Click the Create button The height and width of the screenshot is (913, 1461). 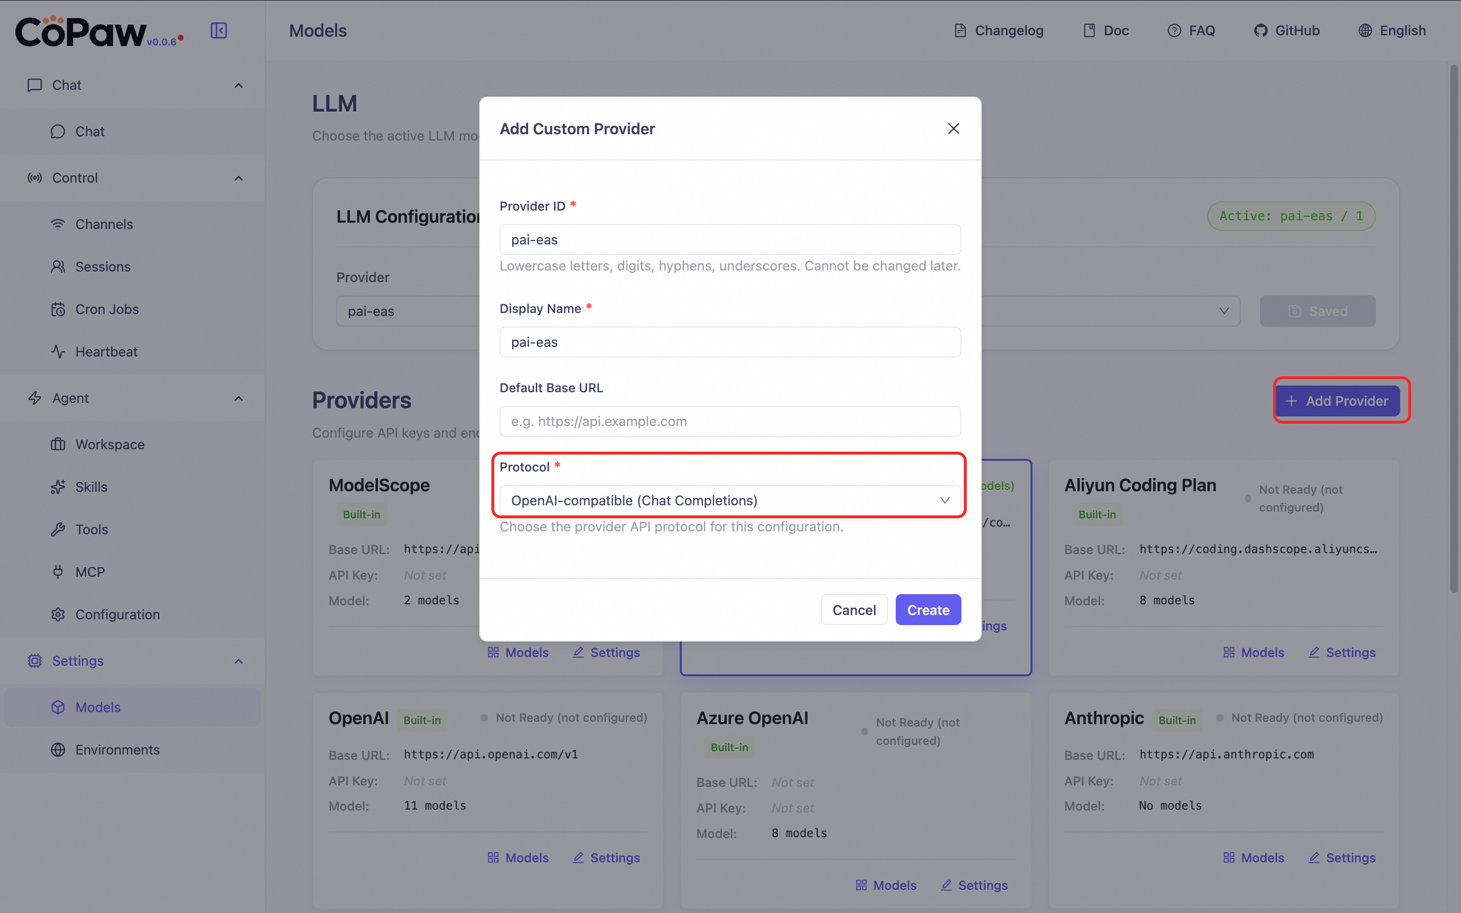927,610
